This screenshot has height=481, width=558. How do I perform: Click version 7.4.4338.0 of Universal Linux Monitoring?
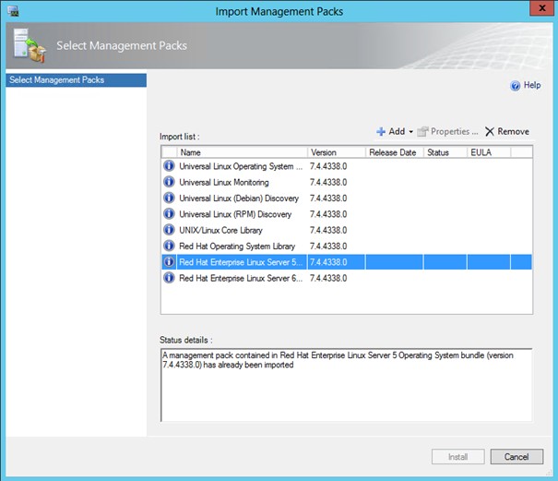[x=328, y=183]
